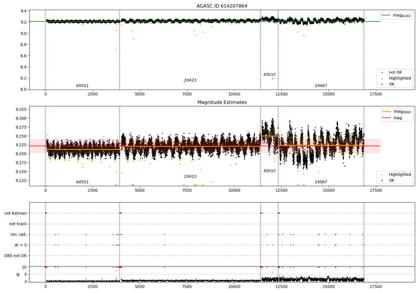Click the 'dr > 5' axis label
The width and height of the screenshot is (419, 293).
coord(21,245)
